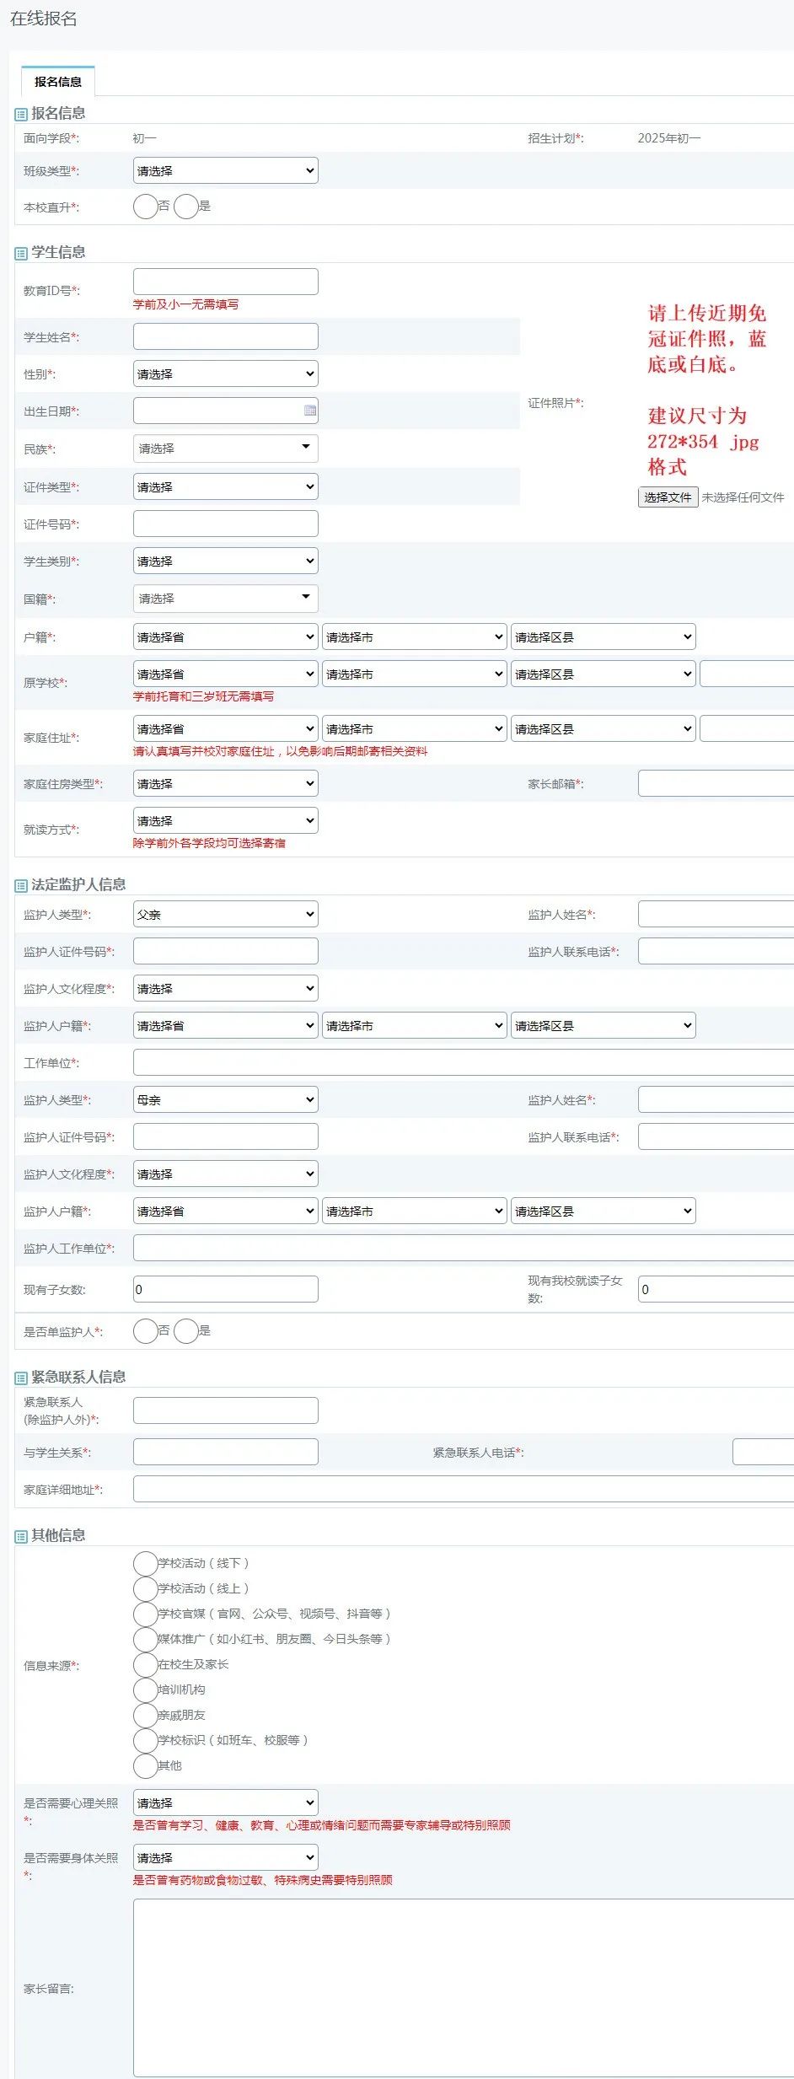Choose 在校生及家长 as information source

[146, 1664]
